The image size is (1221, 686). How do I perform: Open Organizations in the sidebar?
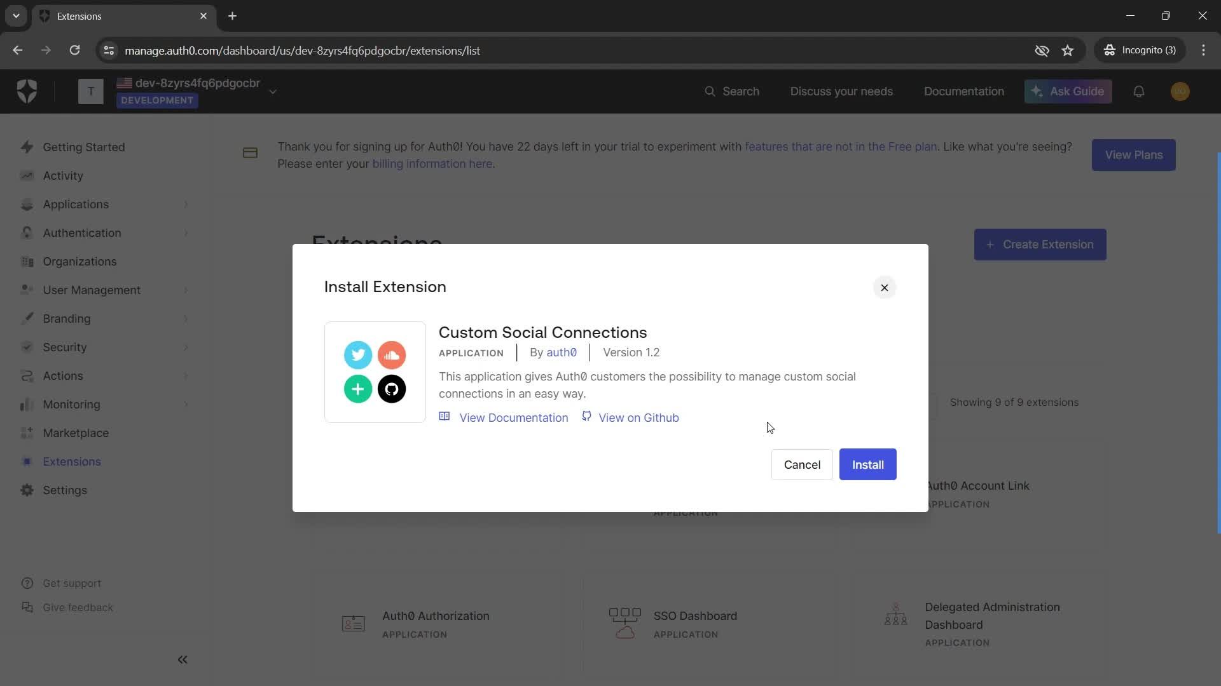pyautogui.click(x=79, y=262)
